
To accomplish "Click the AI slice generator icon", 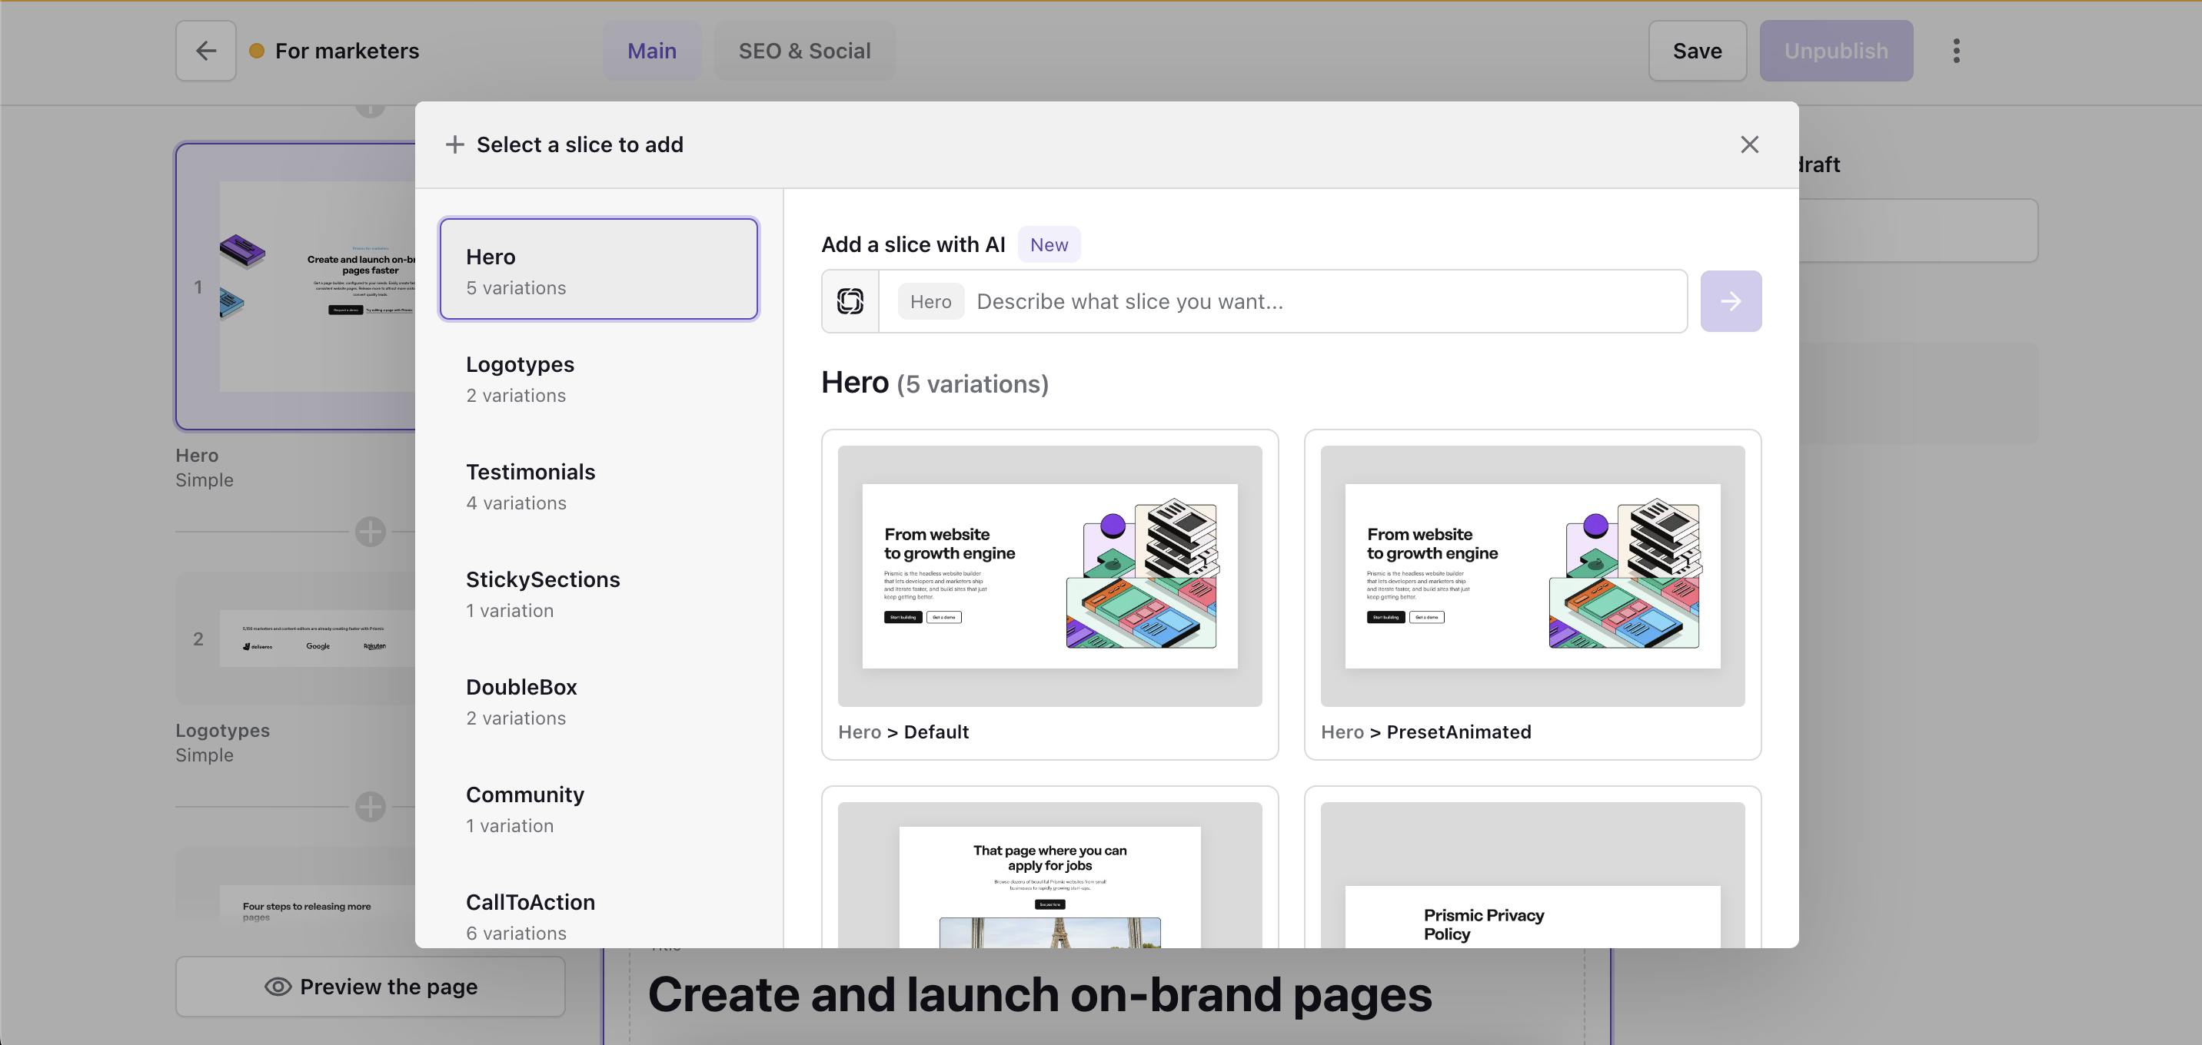I will 850,302.
